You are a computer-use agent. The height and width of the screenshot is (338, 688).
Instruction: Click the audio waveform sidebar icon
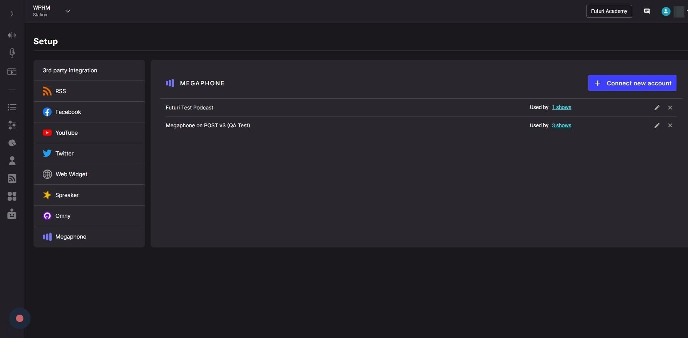(12, 35)
